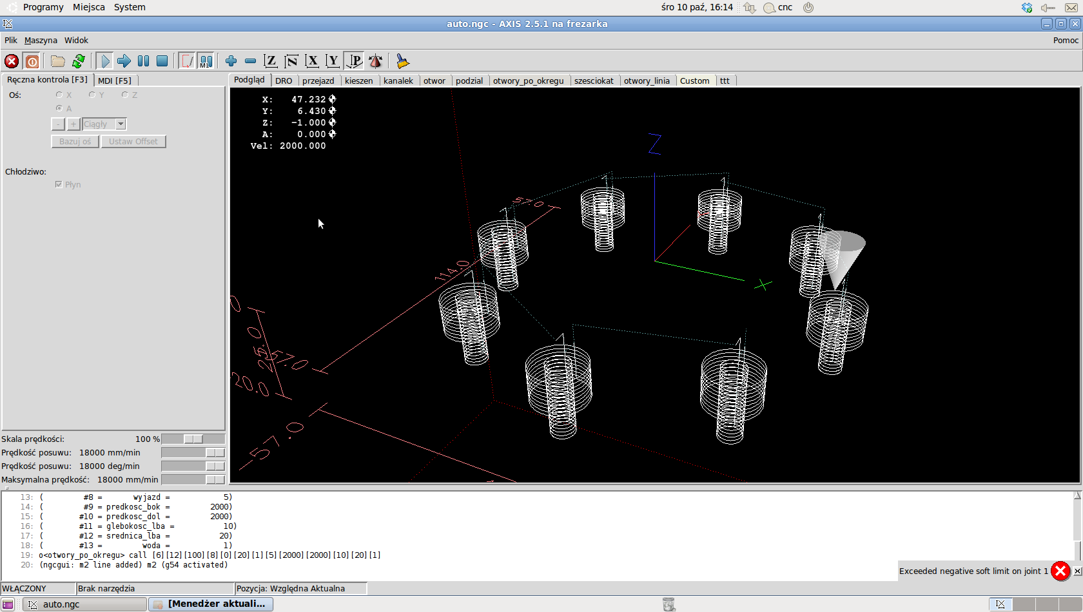The image size is (1083, 612).
Task: Toggle the emergency stop button
Action: tap(12, 61)
